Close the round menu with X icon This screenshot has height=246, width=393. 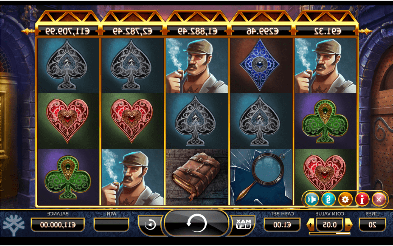pyautogui.click(x=379, y=199)
